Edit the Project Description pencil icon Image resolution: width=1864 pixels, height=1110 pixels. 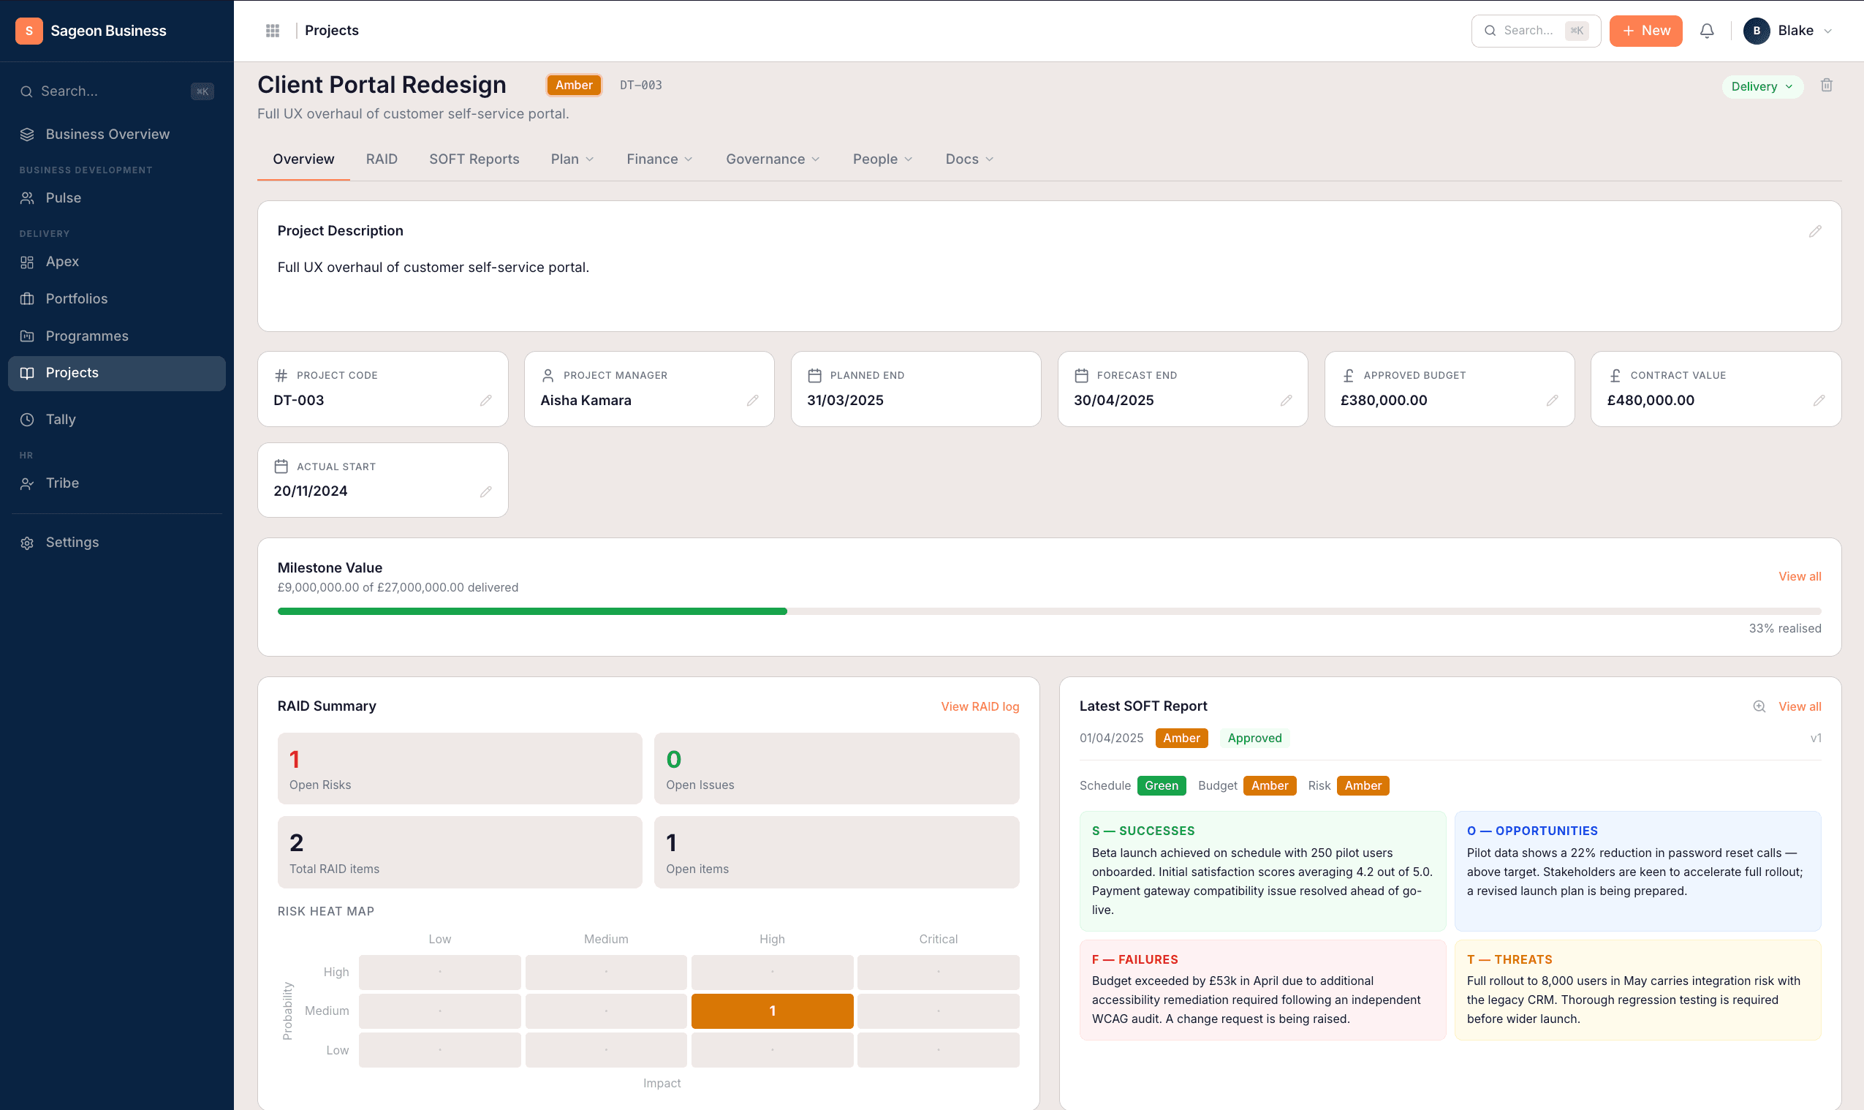coord(1814,231)
